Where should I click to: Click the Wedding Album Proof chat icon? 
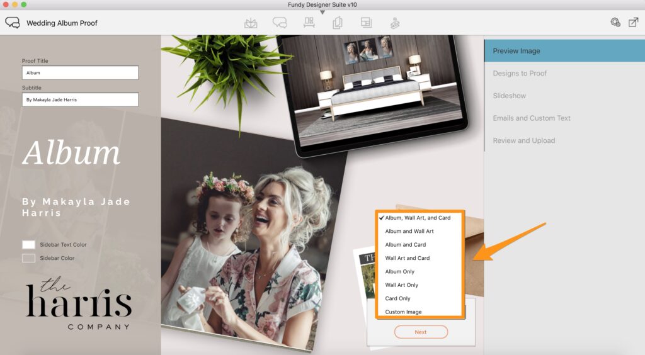(13, 23)
